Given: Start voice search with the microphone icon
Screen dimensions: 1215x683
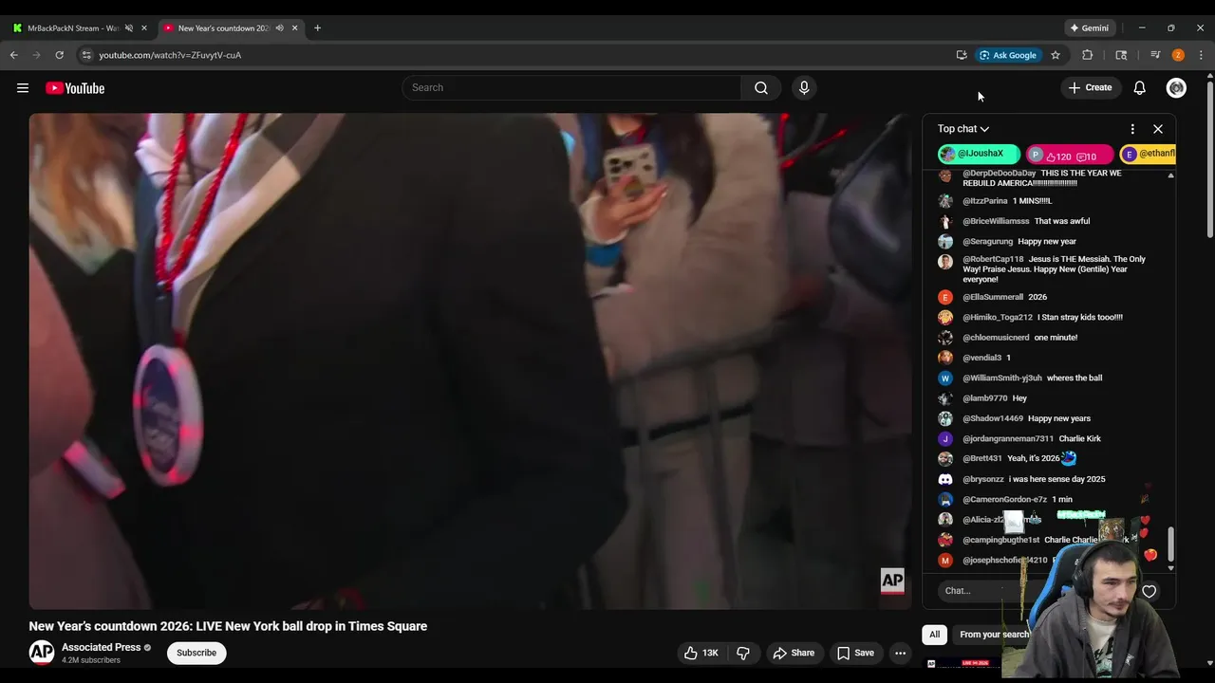Looking at the screenshot, I should tap(804, 88).
